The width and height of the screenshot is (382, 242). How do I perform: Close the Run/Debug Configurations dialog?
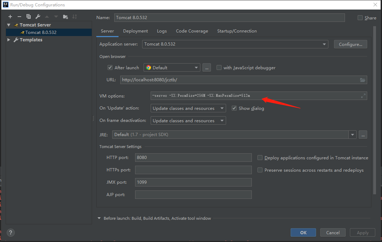point(375,5)
